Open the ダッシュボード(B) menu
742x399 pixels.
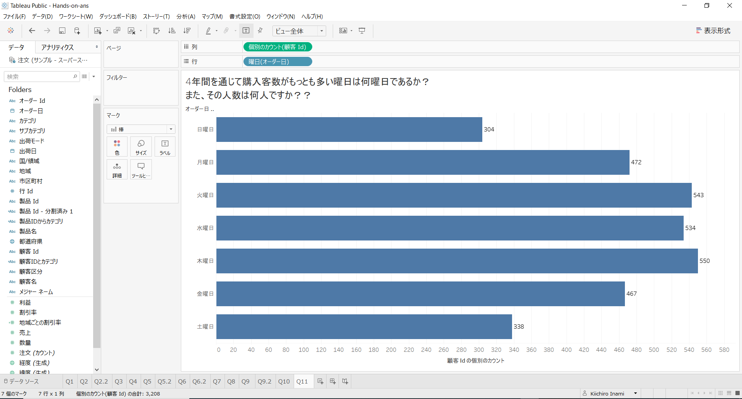(x=118, y=16)
